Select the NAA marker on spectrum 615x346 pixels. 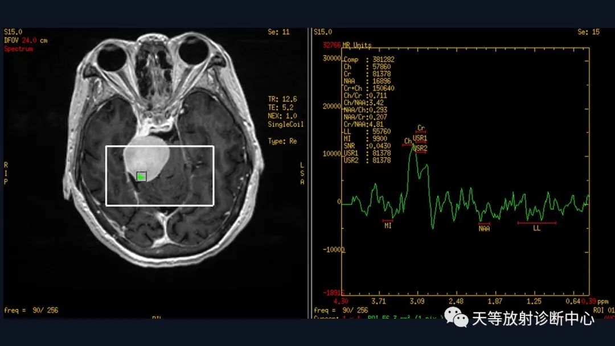coord(485,227)
